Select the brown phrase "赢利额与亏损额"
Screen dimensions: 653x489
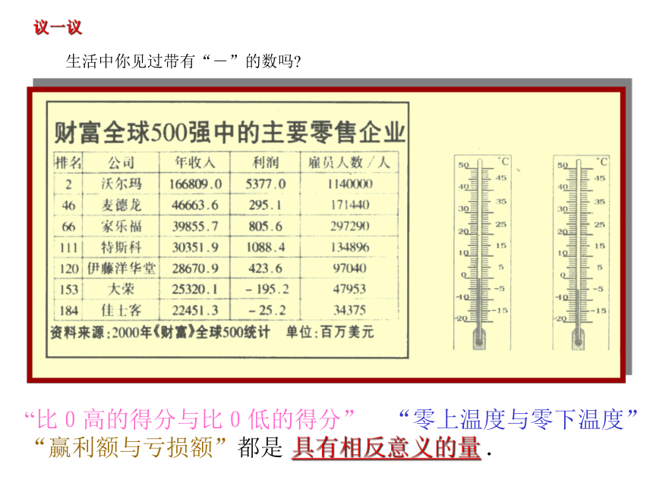click(131, 448)
